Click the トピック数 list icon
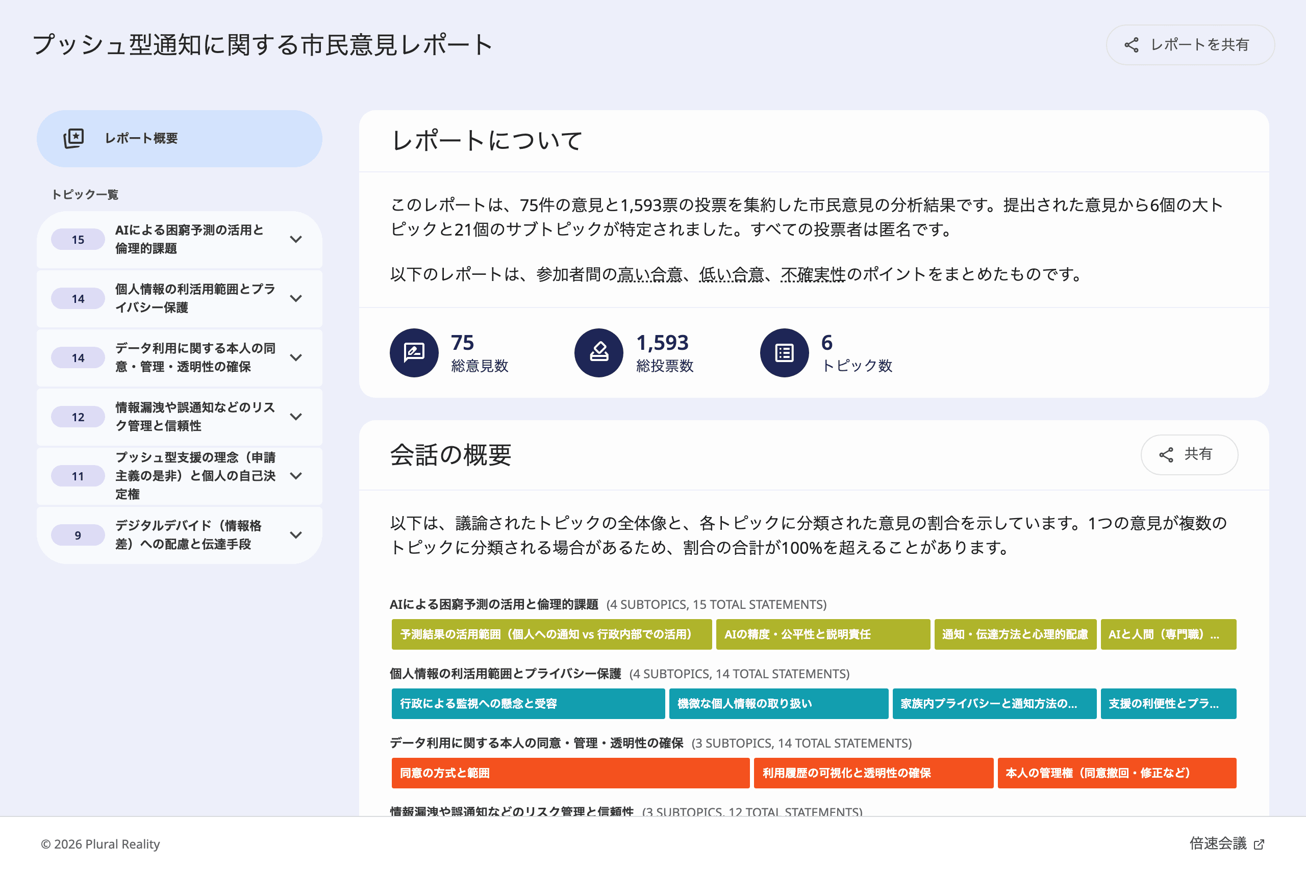The image size is (1306, 871). pyautogui.click(x=784, y=353)
